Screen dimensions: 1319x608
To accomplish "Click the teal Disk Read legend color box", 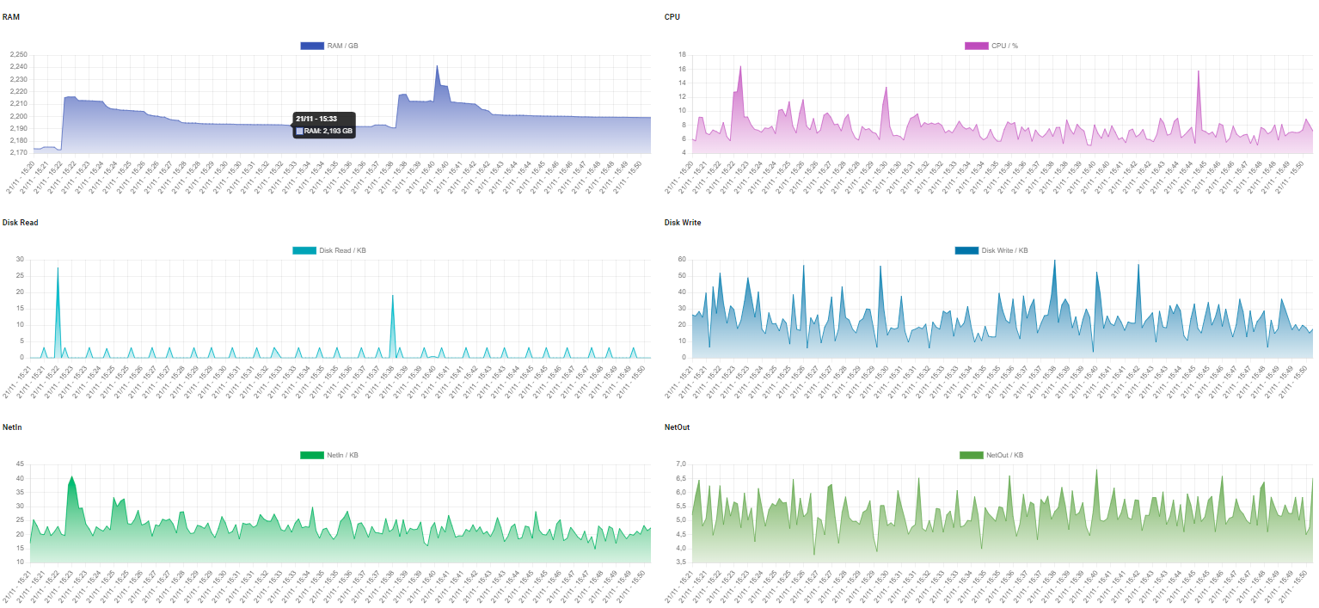I will coord(304,250).
